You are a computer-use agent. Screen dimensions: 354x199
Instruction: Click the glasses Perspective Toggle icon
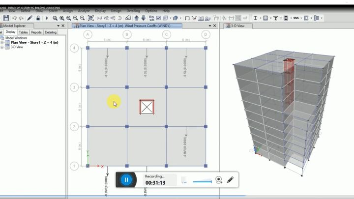tap(128, 18)
